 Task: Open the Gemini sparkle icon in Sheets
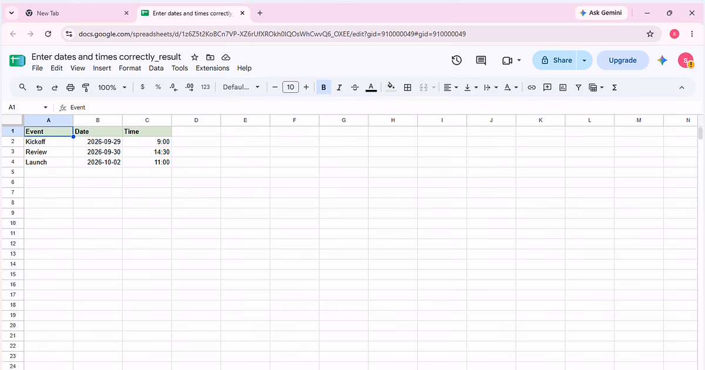(x=662, y=60)
